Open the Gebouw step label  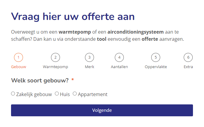click(18, 67)
